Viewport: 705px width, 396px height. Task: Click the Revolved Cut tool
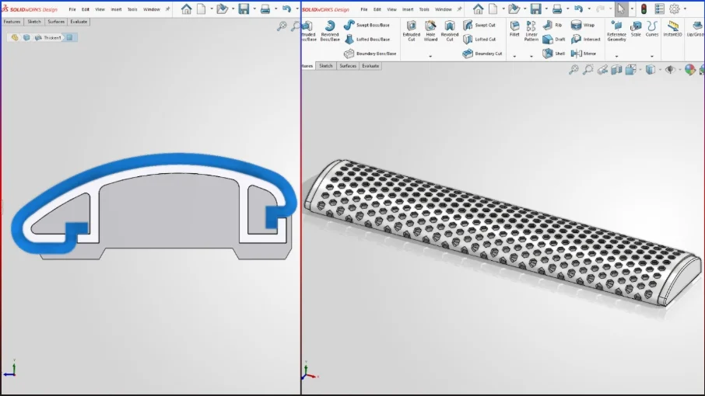coord(450,31)
